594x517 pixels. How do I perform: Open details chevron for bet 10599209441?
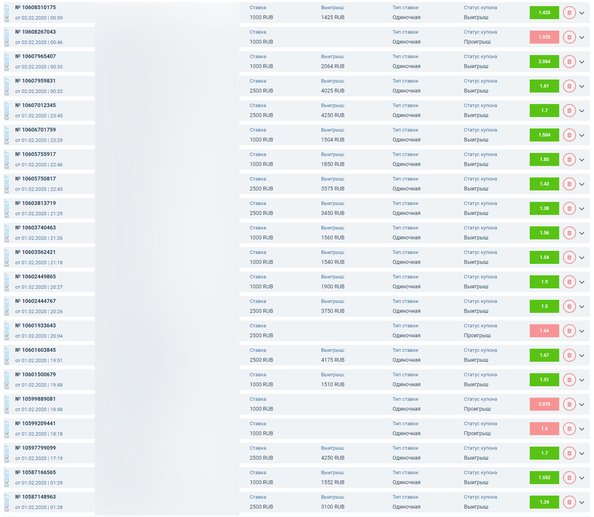[582, 429]
